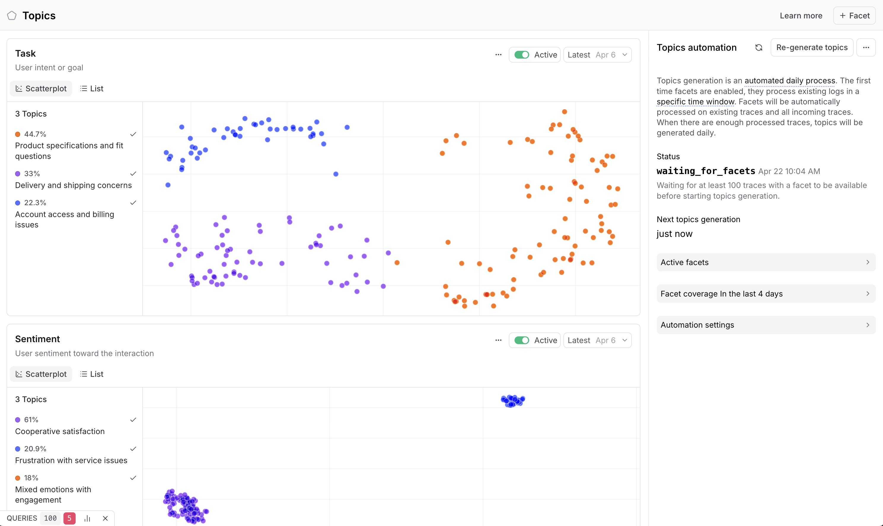Expand the Active facets section
Viewport: 883px width, 526px height.
point(766,262)
